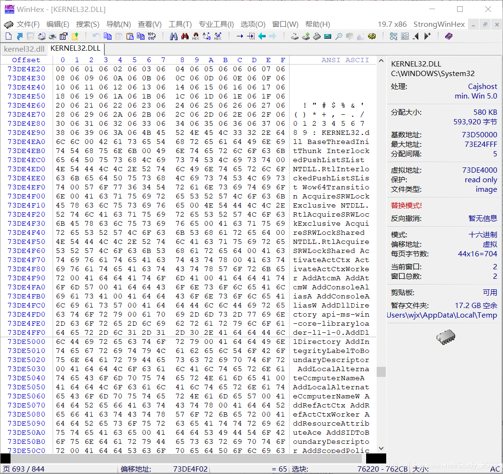Screen dimensions: 503x474
Task: Open the 文件(F) menu
Action: [28, 24]
